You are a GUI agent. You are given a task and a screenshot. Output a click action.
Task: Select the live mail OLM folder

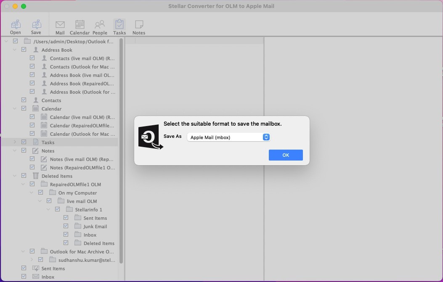(82, 201)
